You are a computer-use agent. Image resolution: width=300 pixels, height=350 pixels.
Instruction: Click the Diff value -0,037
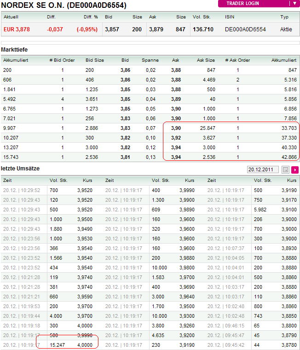click(x=55, y=29)
